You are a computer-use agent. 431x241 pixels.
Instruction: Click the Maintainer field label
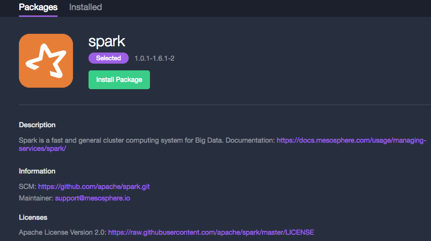[36, 198]
